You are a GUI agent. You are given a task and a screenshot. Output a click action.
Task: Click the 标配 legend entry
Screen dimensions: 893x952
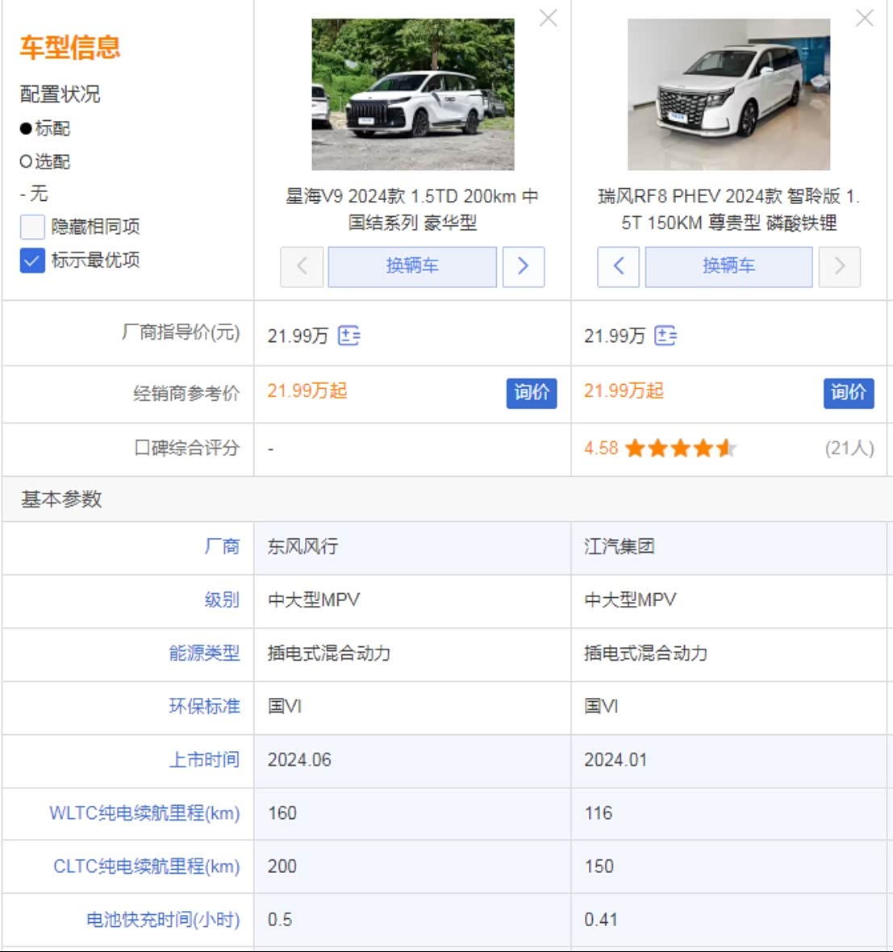[x=45, y=129]
